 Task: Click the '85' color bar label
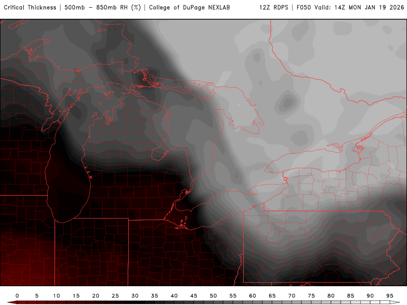351,296
